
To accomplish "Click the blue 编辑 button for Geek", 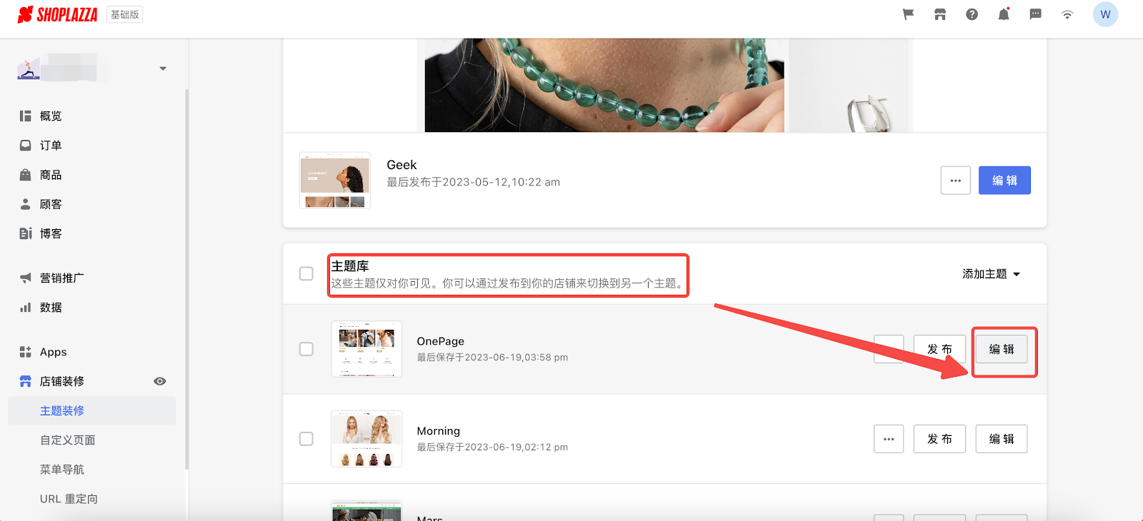I will (x=1004, y=181).
